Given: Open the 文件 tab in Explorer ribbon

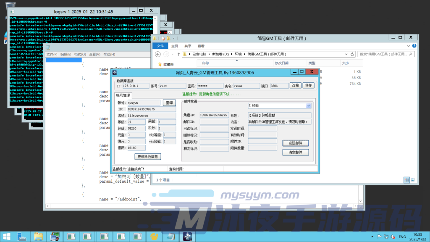Looking at the screenshot, I should pyautogui.click(x=160, y=46).
